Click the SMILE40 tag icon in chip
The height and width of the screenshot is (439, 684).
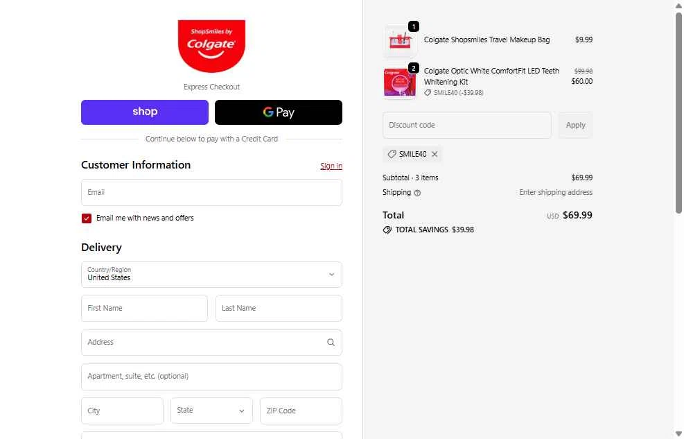tap(392, 154)
